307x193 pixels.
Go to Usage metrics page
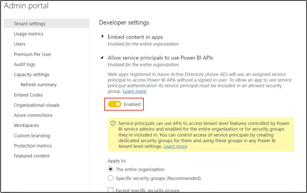tap(29, 34)
